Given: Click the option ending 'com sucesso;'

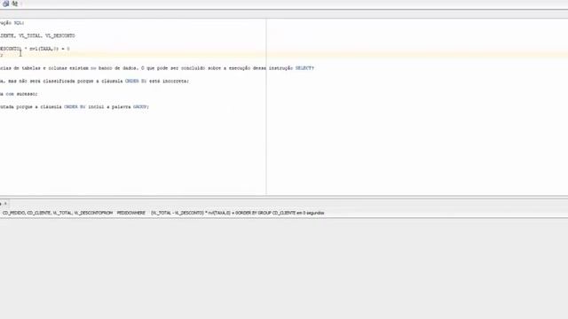Looking at the screenshot, I should pos(19,94).
